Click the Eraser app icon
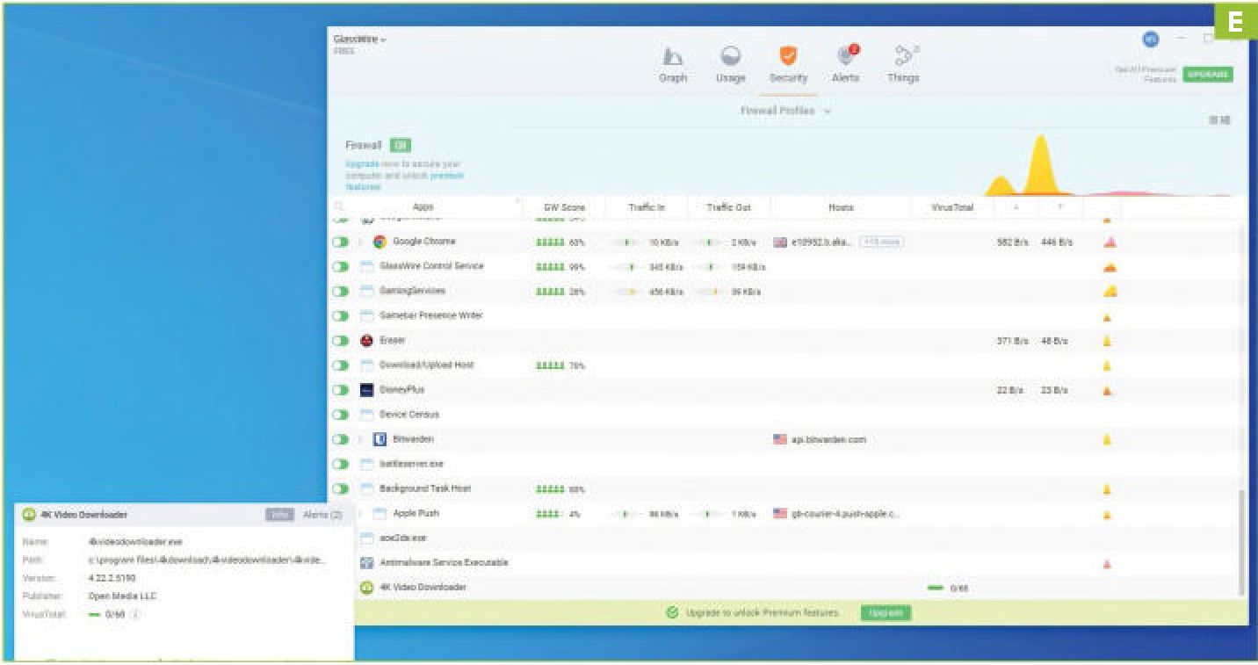The image size is (1258, 665). (367, 340)
